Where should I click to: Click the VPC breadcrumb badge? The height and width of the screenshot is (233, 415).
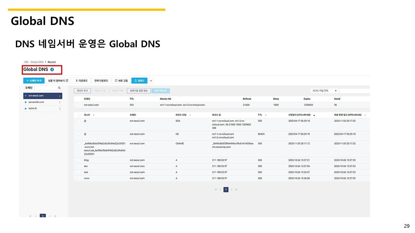(27, 62)
